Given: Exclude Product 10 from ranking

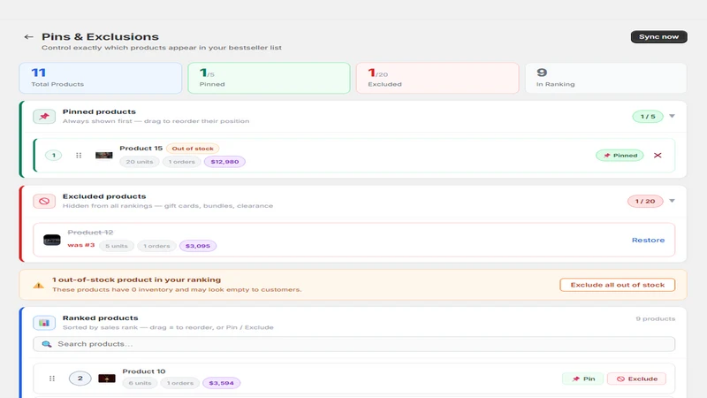Looking at the screenshot, I should coord(636,379).
